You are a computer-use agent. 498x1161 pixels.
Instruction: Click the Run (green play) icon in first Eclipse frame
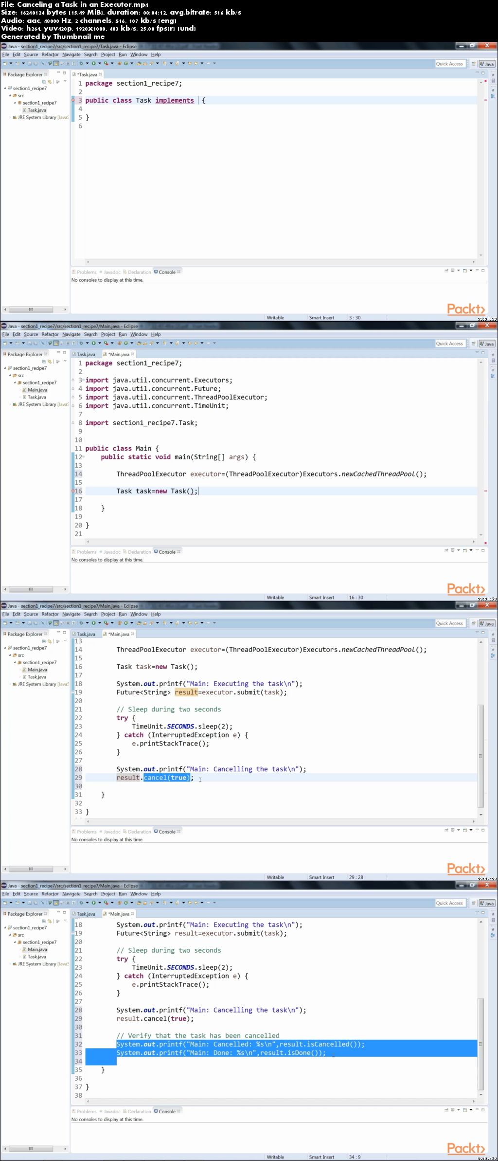pos(93,63)
